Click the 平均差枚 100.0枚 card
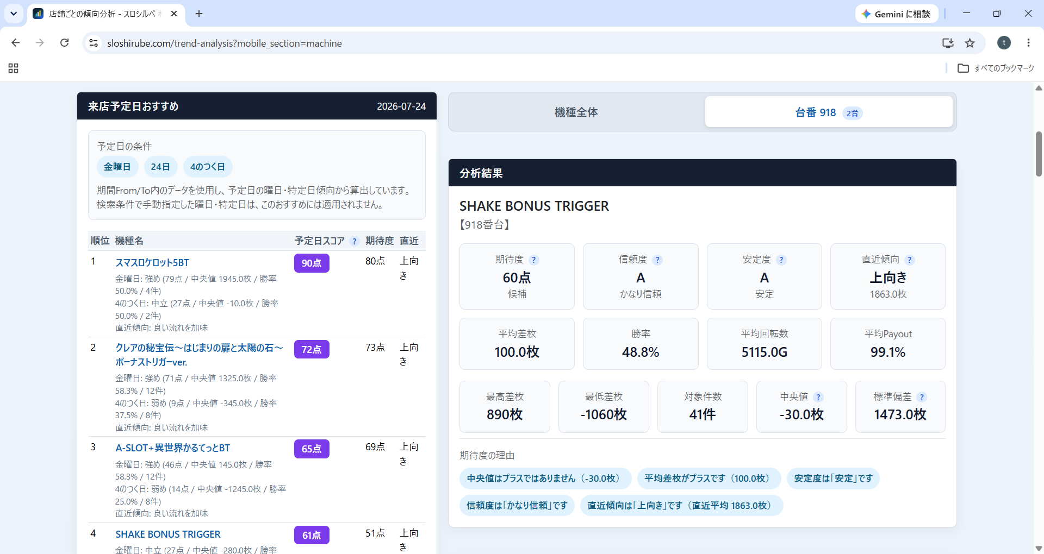Image resolution: width=1044 pixels, height=554 pixels. 517,344
